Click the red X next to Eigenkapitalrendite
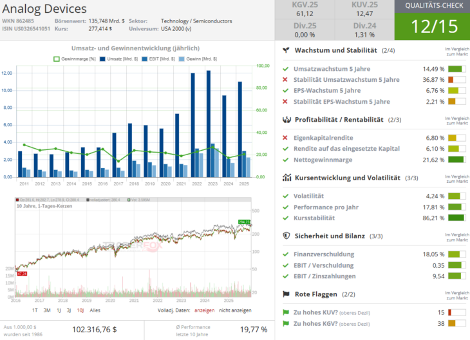Screen dimensions: 470x340 [x=285, y=138]
